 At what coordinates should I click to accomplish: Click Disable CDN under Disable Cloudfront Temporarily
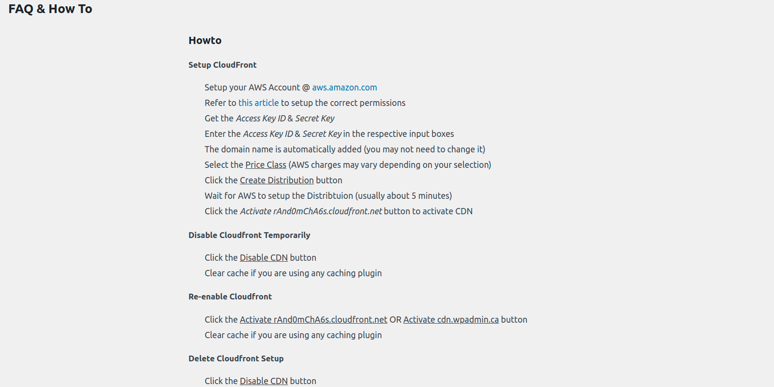pyautogui.click(x=264, y=258)
